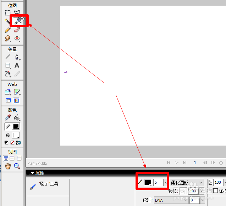Select the Zoom magnifier tool
The width and height of the screenshot is (226, 206).
[17, 166]
